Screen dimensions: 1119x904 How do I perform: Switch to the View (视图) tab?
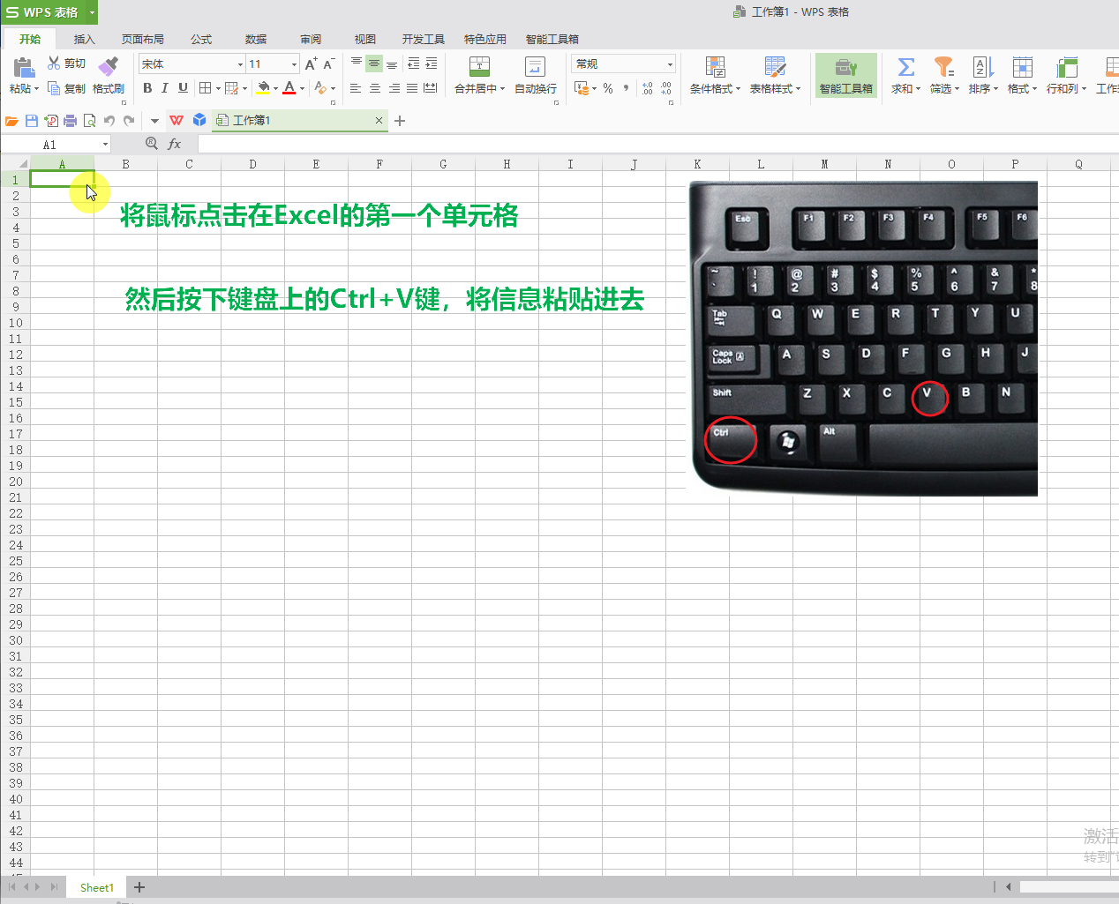point(365,39)
